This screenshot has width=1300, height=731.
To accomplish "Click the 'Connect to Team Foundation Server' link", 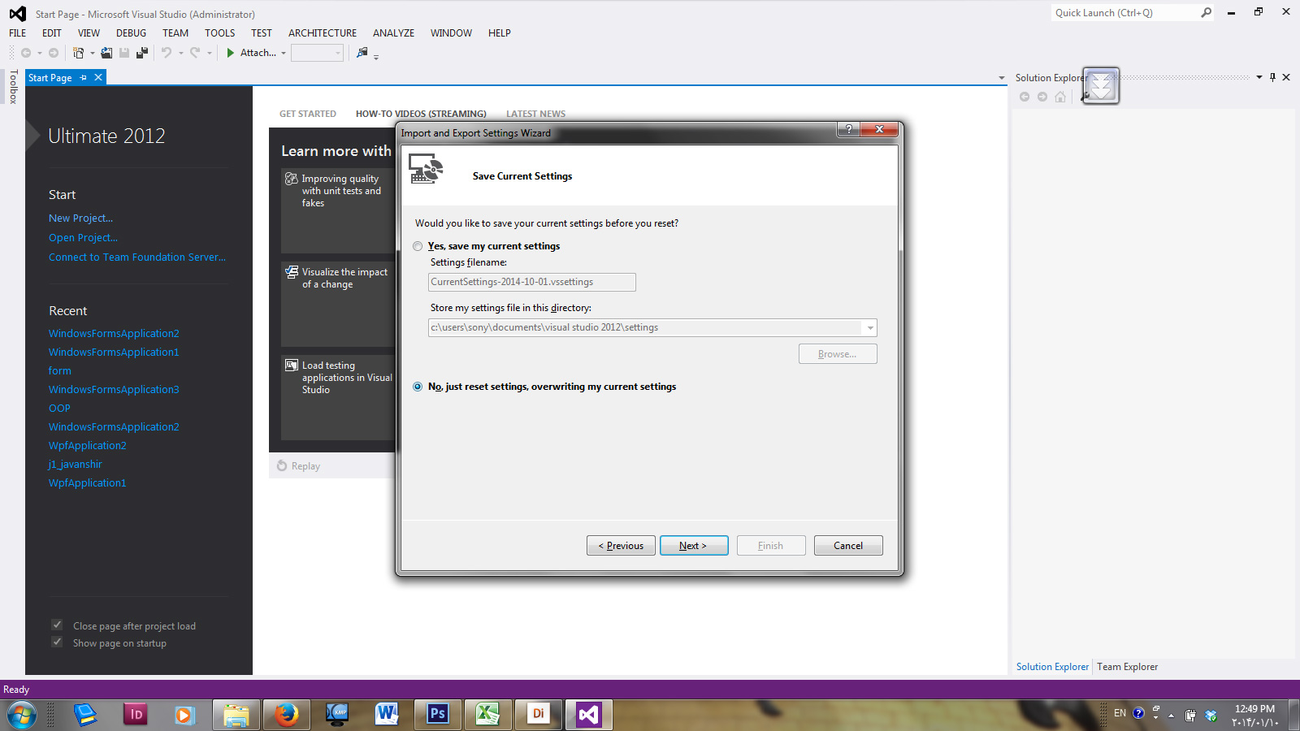I will tap(137, 257).
